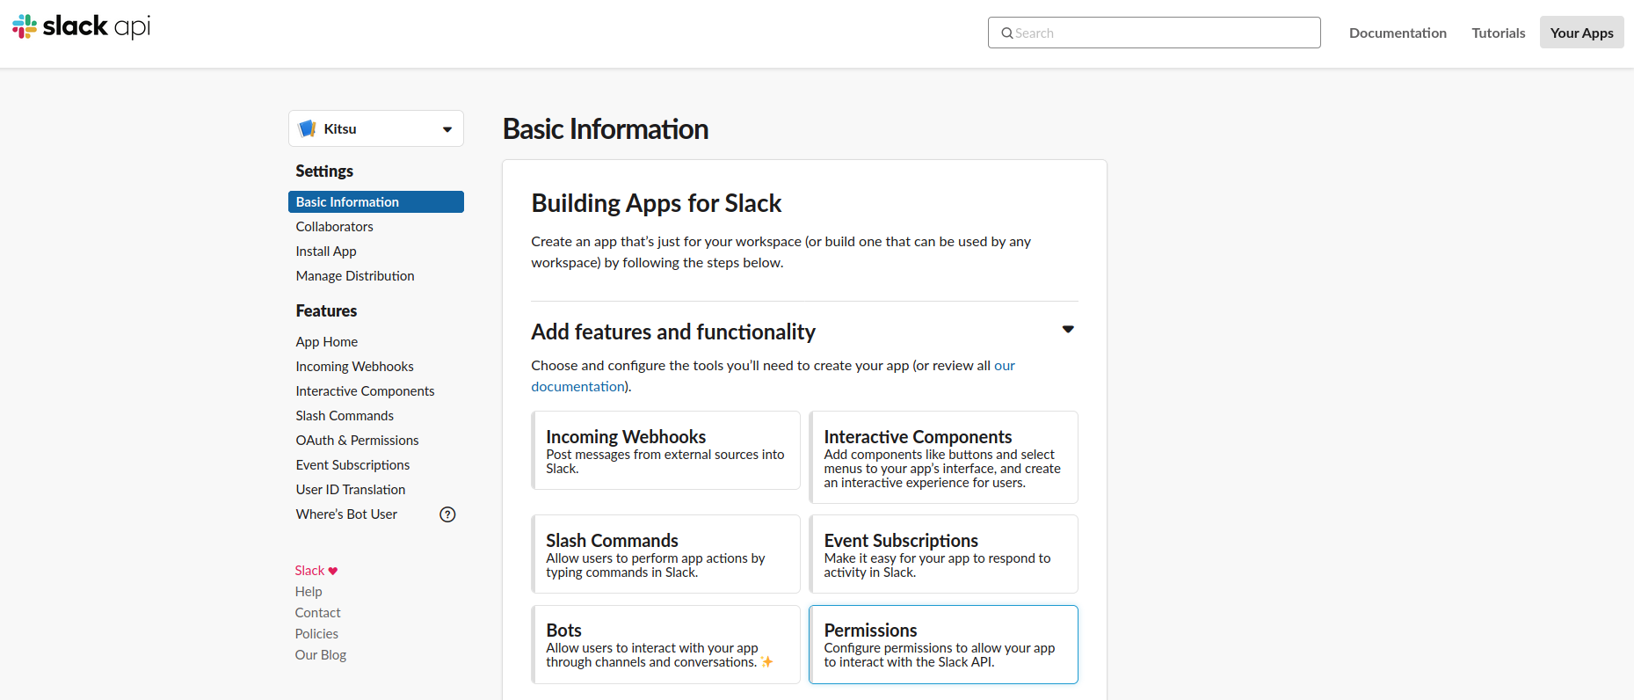Open Install App settings page
The image size is (1634, 700).
coord(326,252)
